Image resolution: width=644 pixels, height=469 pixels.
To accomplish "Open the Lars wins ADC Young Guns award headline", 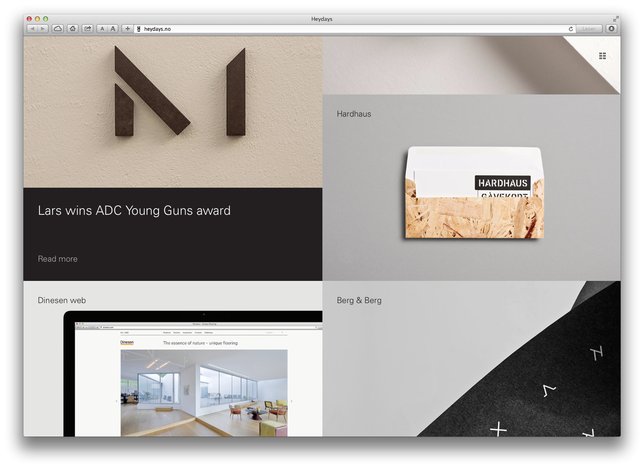I will 134,211.
